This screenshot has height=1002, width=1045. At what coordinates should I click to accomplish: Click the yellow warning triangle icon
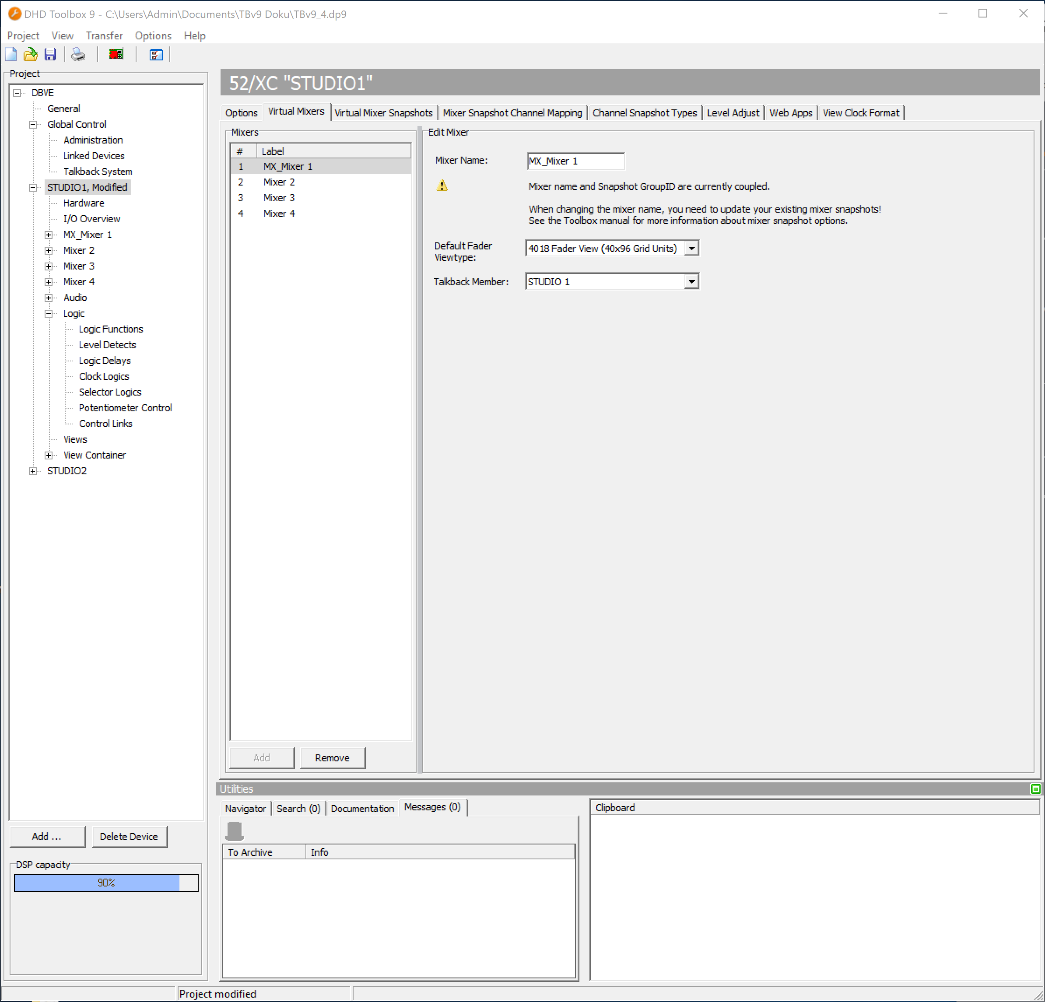click(442, 186)
